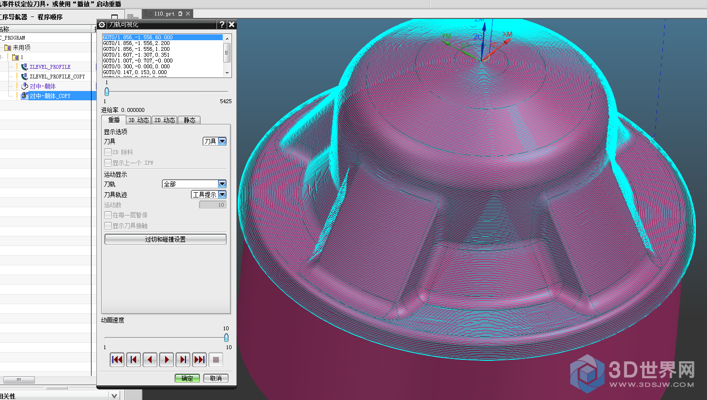
Task: Select 对中-朝体 operation row
Action: point(43,86)
